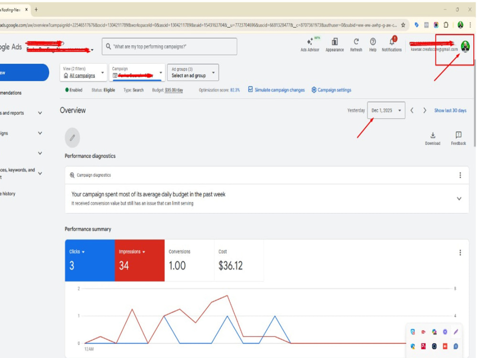
Task: Open Chrome profile avatar in browser toolbar
Action: [x=460, y=25]
